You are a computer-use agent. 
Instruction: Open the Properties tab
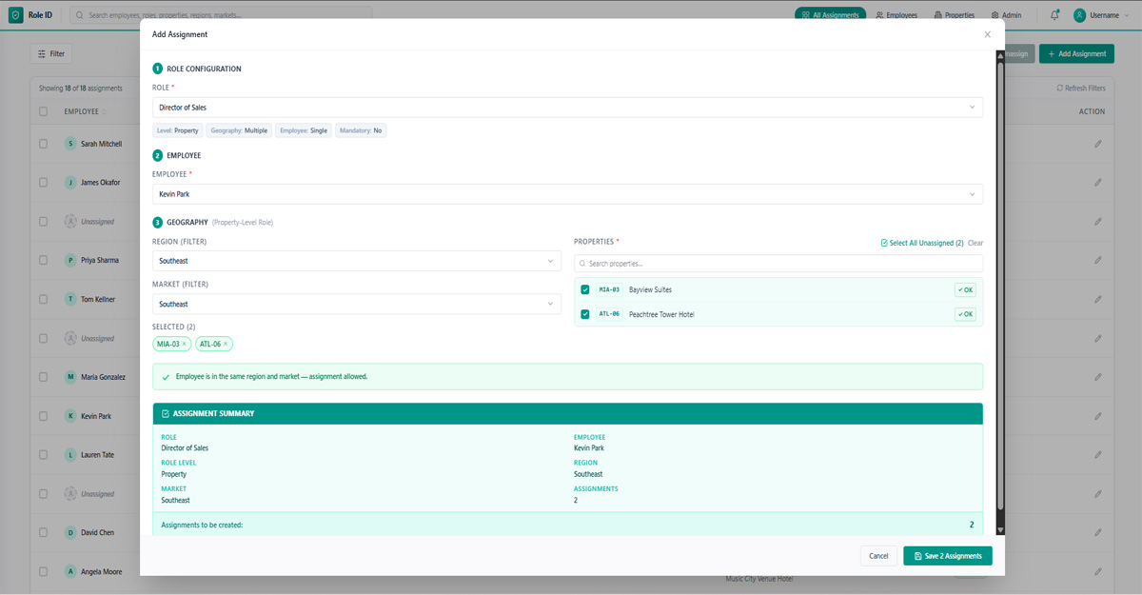point(955,15)
